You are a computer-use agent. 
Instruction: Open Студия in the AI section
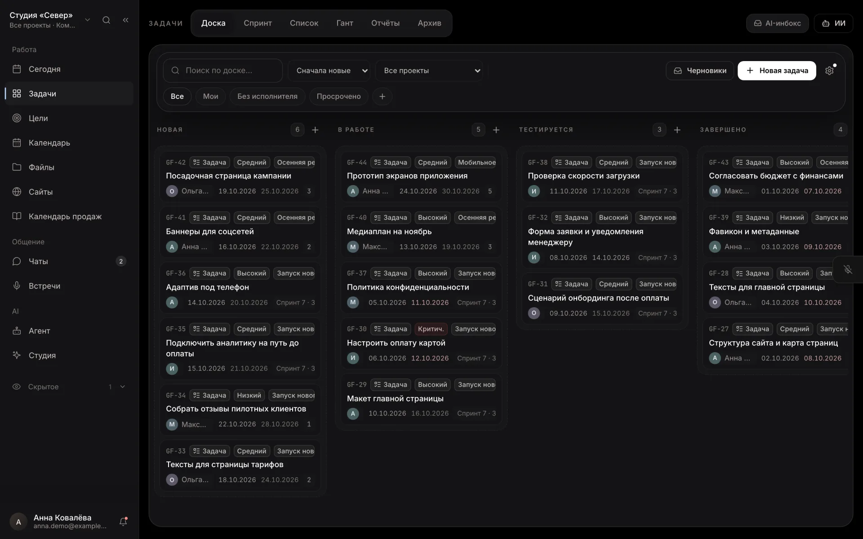[x=69, y=355]
